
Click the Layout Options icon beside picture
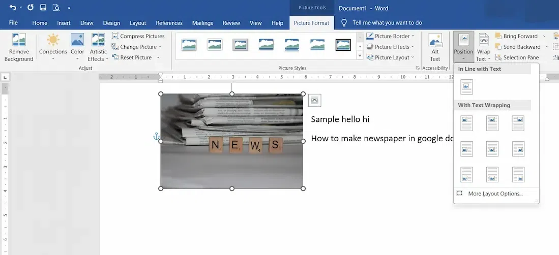click(314, 101)
